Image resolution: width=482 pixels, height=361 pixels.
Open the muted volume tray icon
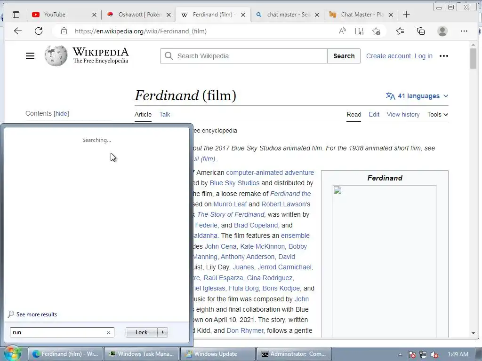pos(434,354)
